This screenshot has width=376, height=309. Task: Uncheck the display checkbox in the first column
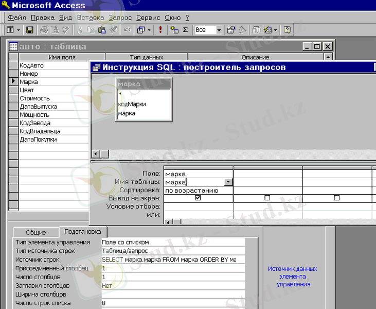point(198,198)
